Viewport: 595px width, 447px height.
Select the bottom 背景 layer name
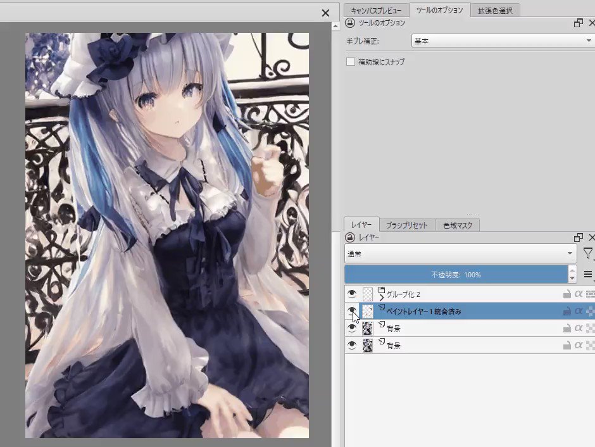[x=394, y=346]
